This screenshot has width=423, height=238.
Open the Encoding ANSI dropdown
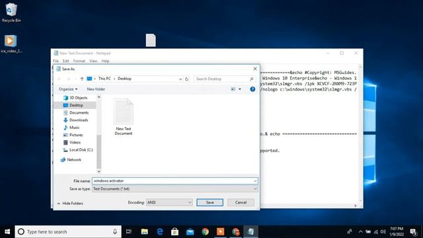tap(169, 202)
